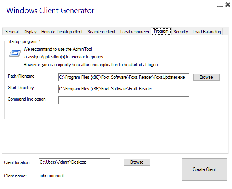
Task: Open the Display tab
Action: tap(30, 32)
